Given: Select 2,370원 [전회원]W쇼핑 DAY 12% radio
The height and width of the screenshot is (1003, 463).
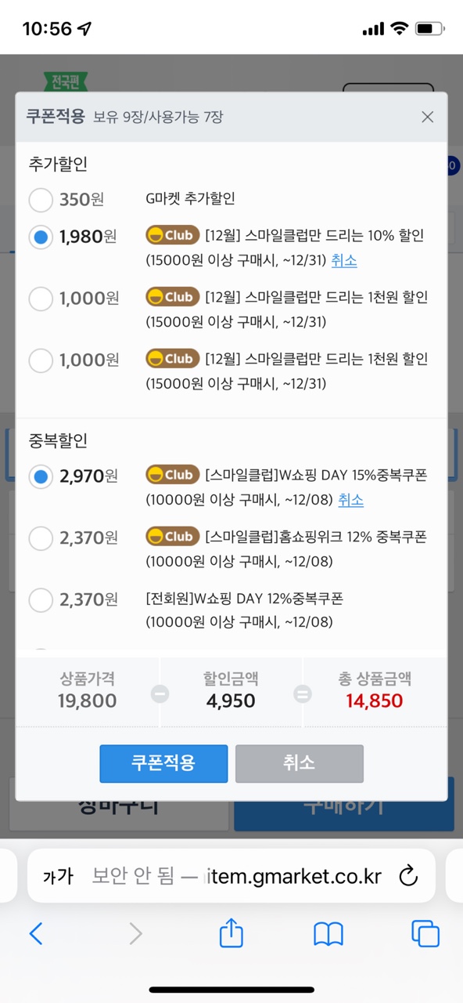Looking at the screenshot, I should 41,600.
